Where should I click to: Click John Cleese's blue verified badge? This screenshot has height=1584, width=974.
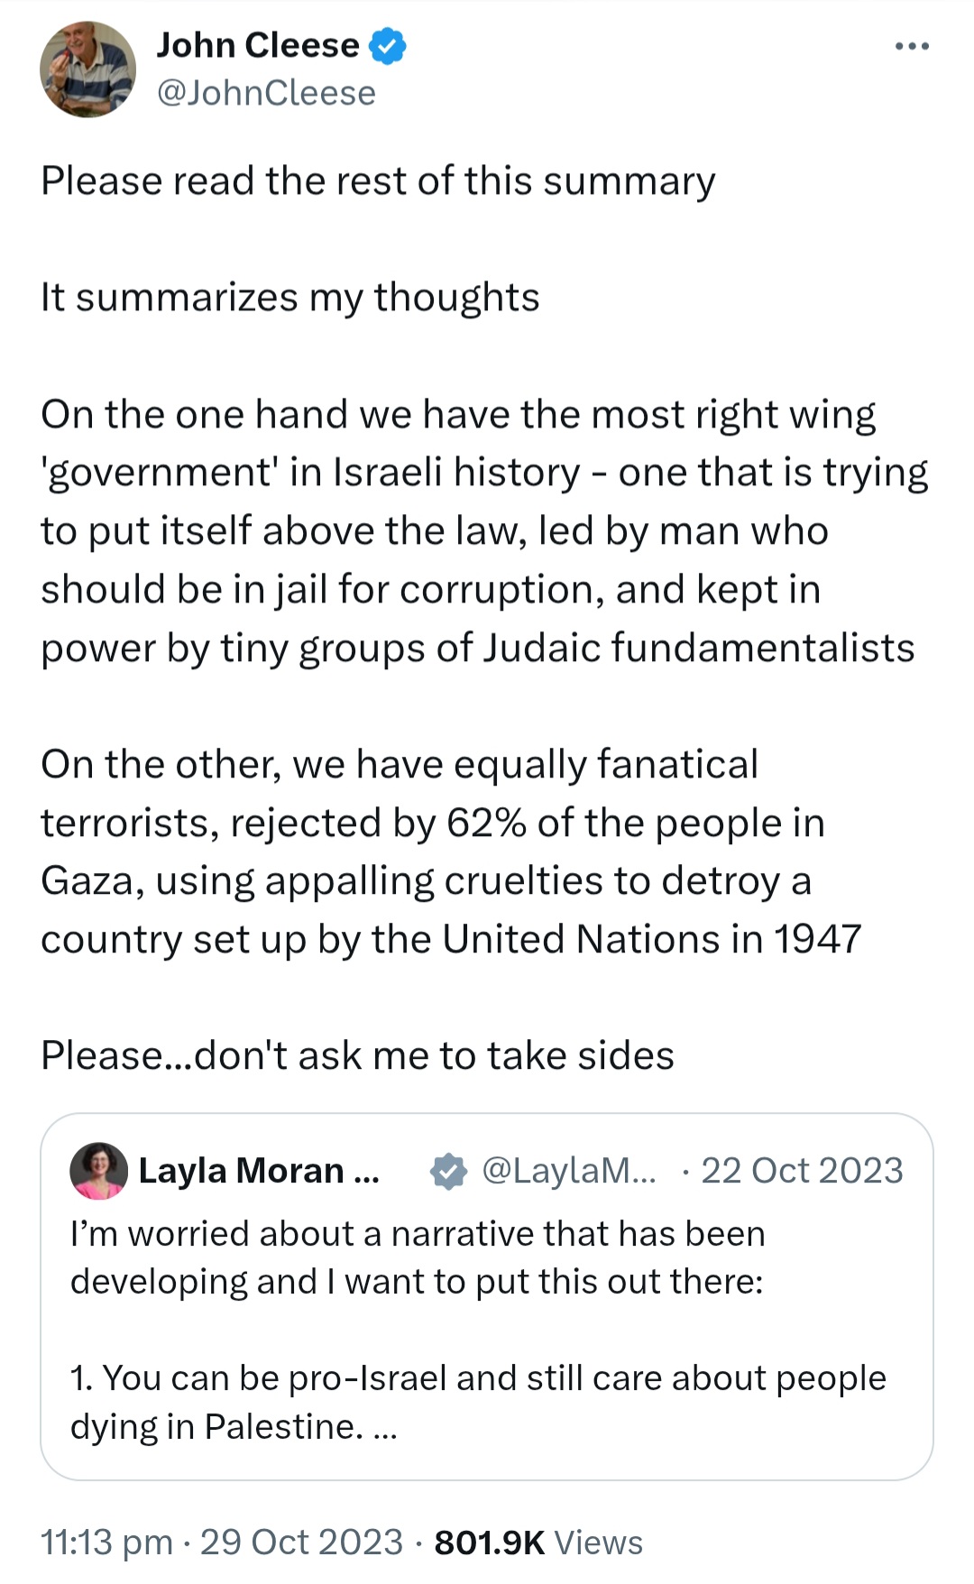pos(389,46)
